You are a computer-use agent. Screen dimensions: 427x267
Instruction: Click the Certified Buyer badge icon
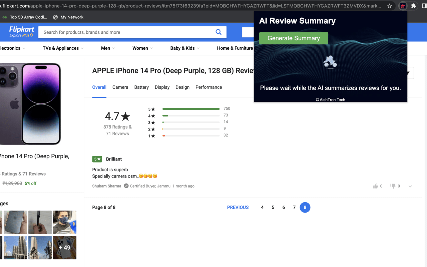[126, 186]
